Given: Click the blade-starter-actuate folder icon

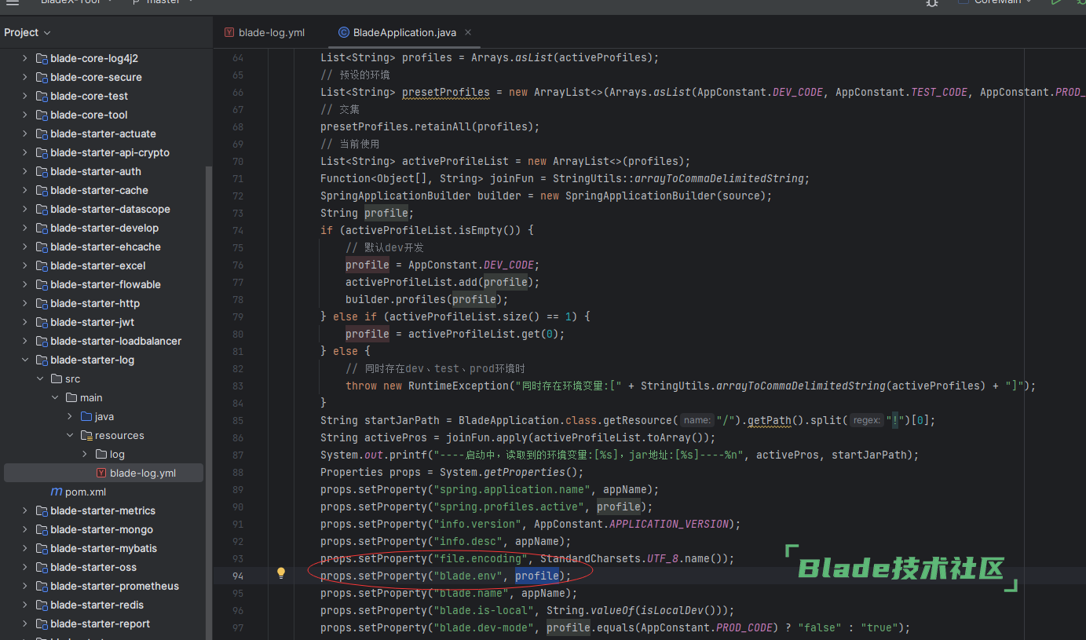Looking at the screenshot, I should coord(42,133).
